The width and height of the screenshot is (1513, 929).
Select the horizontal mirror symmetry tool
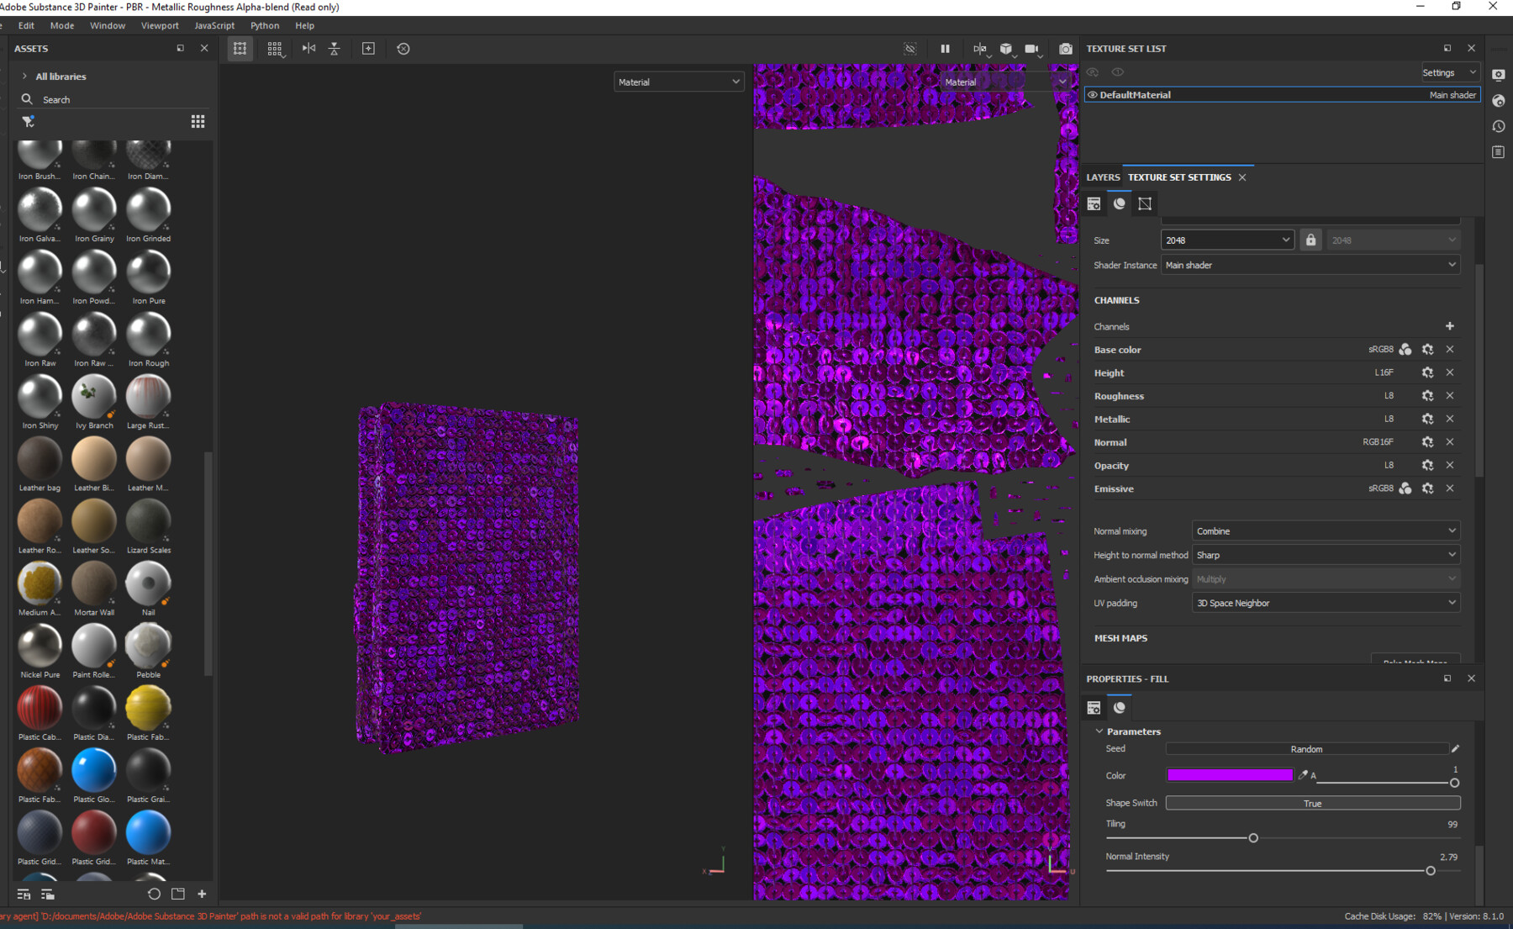point(308,48)
